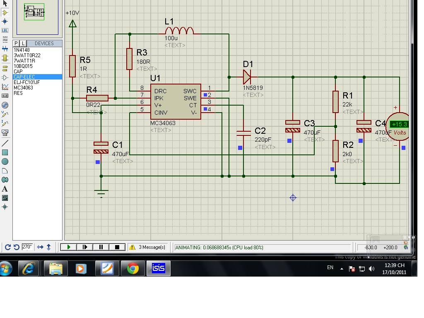
Task: Pause the running simulation
Action: pos(101,247)
